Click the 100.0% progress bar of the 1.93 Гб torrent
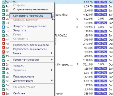The width and height of the screenshot is (113, 96). pyautogui.click(x=101, y=2)
